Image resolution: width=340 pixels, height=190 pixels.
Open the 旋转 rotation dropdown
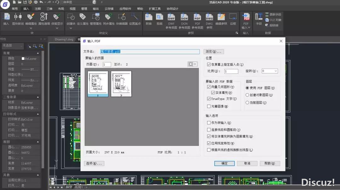pyautogui.click(x=276, y=71)
